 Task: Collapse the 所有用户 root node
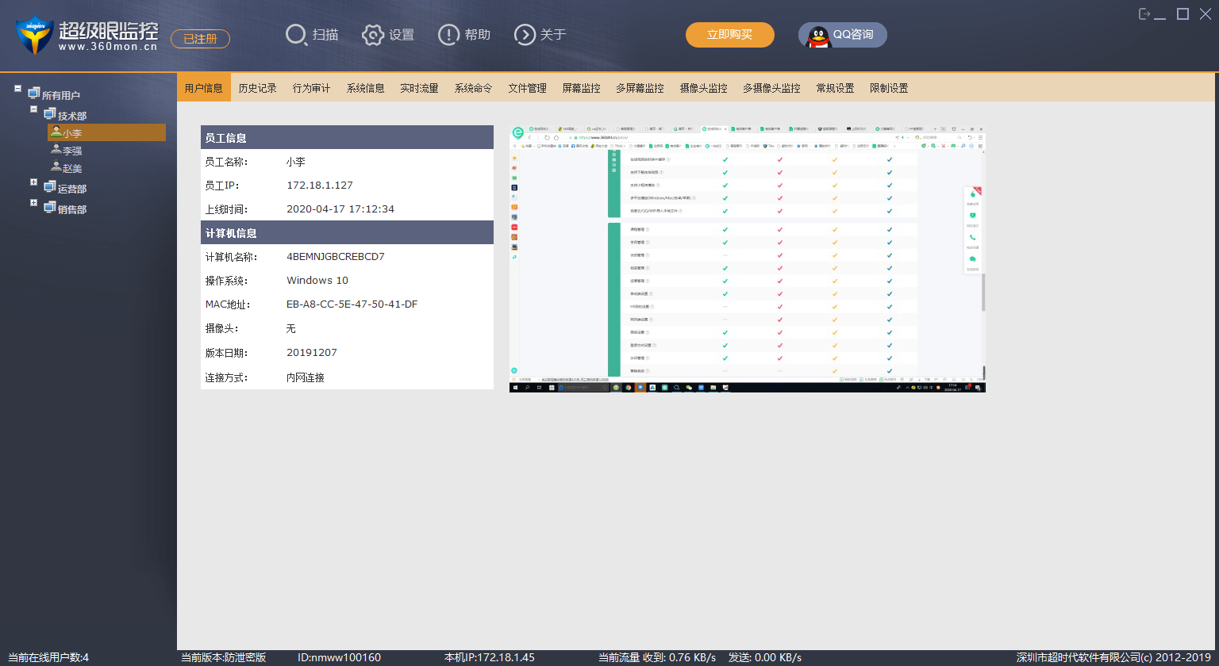tap(18, 89)
